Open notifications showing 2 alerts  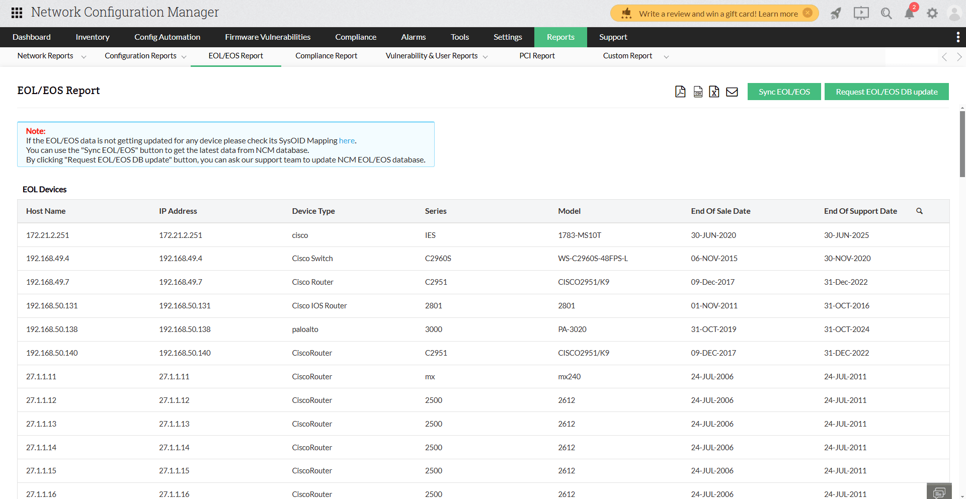pyautogui.click(x=909, y=14)
